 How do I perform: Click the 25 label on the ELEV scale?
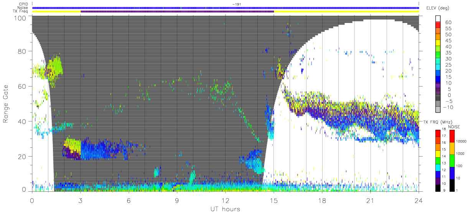[448, 65]
